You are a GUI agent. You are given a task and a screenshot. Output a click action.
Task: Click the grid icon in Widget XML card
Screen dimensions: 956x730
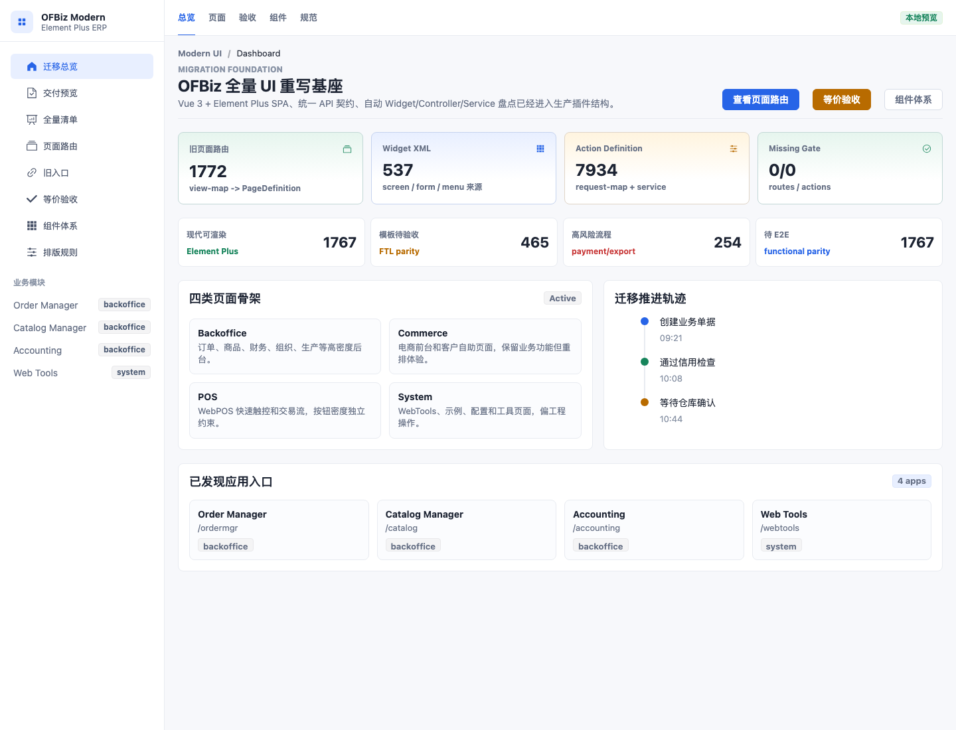coord(540,149)
